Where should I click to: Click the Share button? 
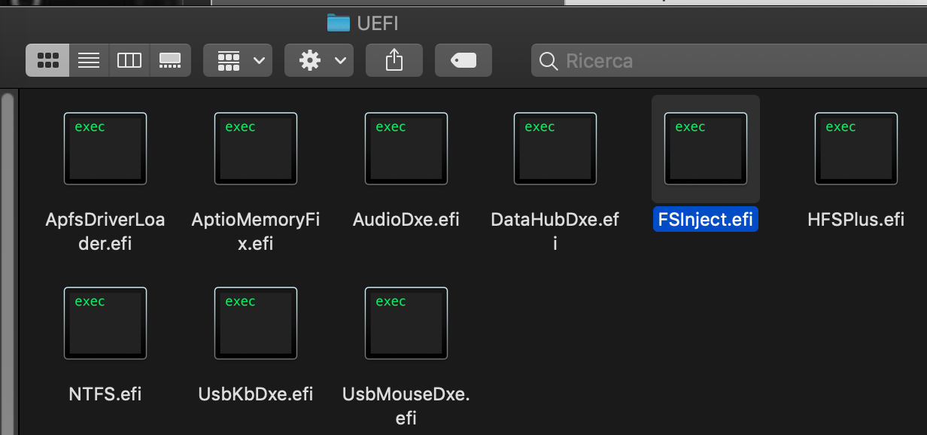pos(394,60)
